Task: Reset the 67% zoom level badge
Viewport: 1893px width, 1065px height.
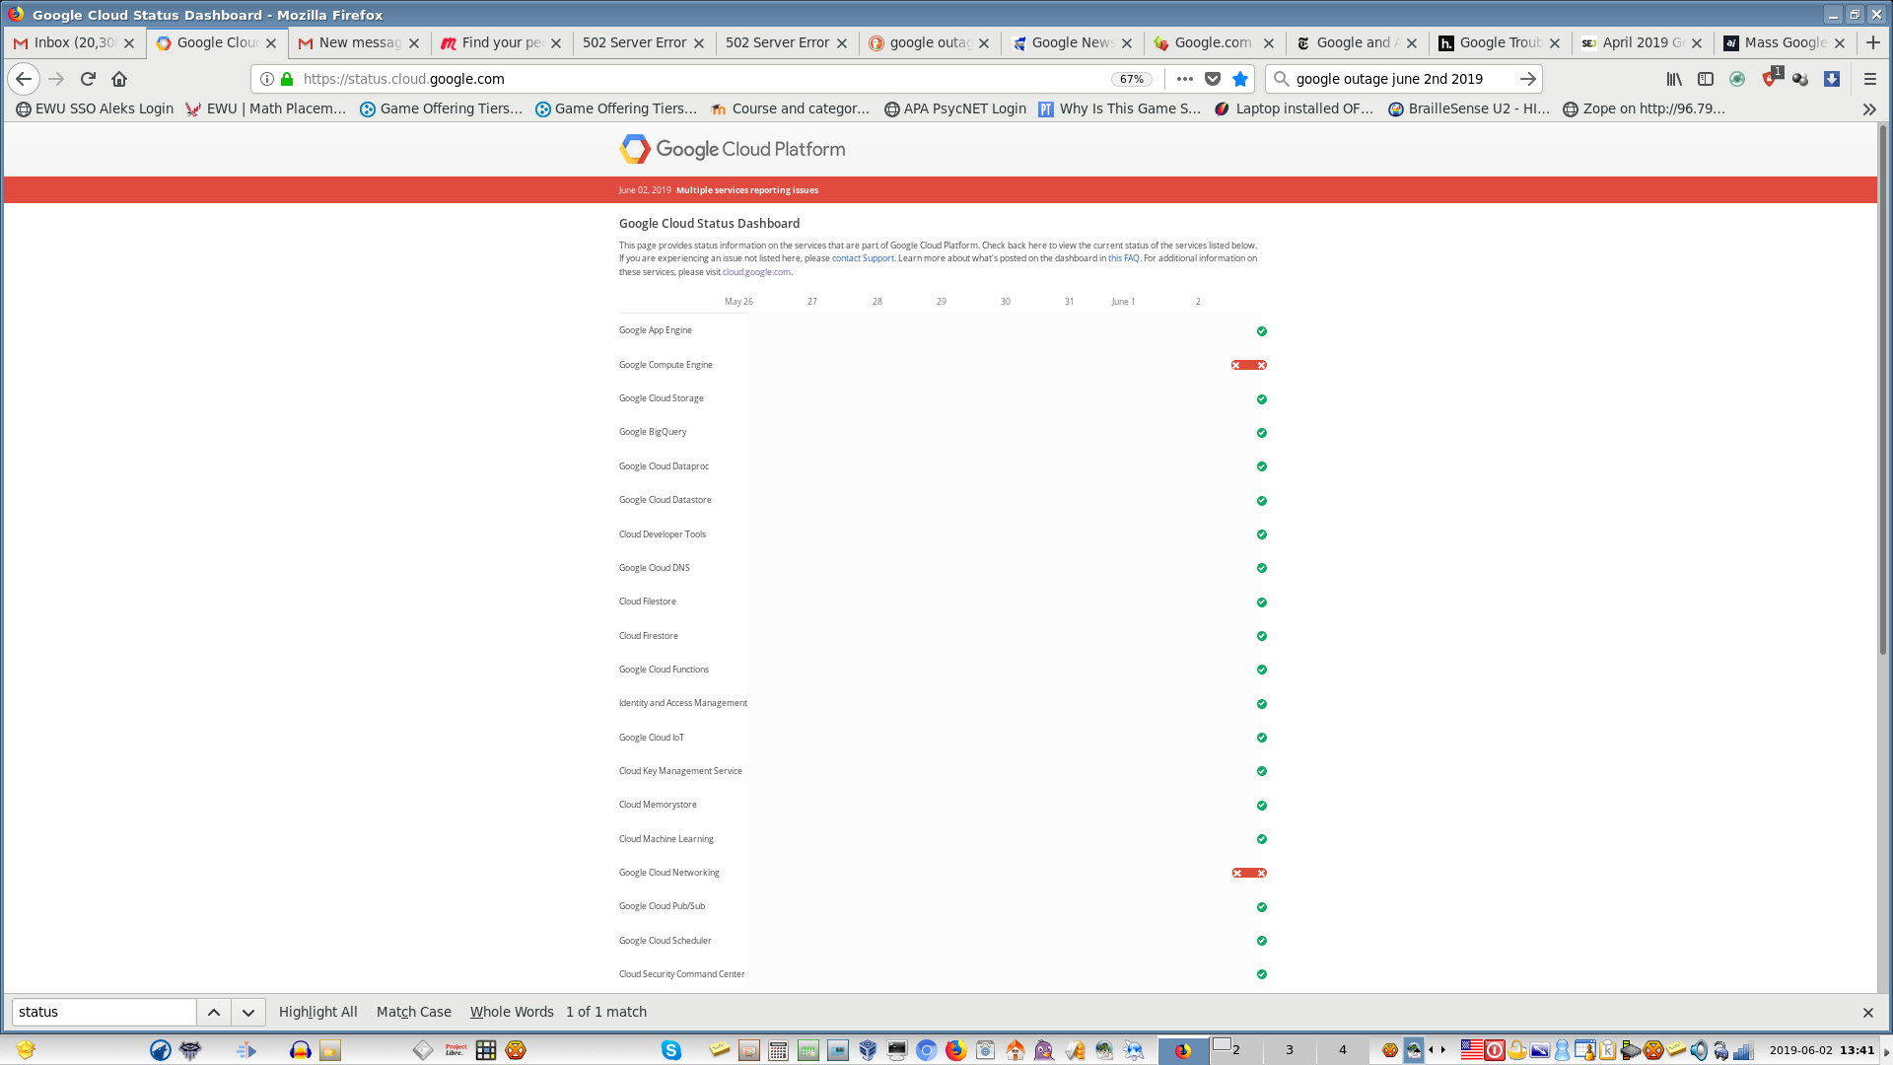Action: tap(1132, 79)
